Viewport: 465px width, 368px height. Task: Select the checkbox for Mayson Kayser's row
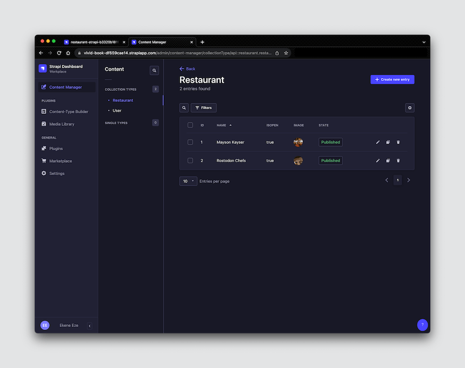[x=190, y=142]
